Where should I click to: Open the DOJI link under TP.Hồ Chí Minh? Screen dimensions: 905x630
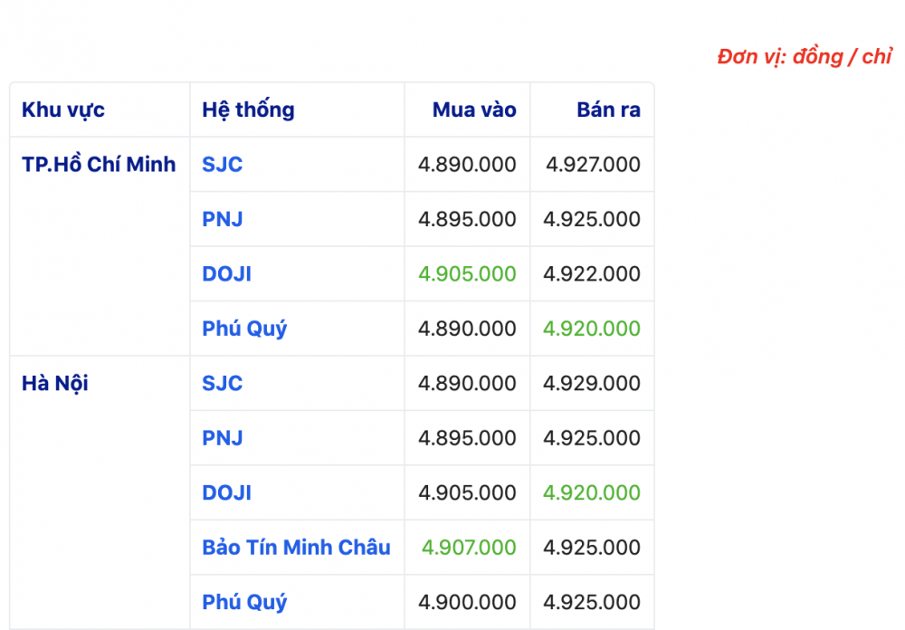coord(227,273)
